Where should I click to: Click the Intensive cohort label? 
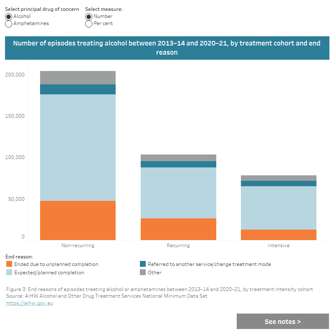(x=278, y=245)
